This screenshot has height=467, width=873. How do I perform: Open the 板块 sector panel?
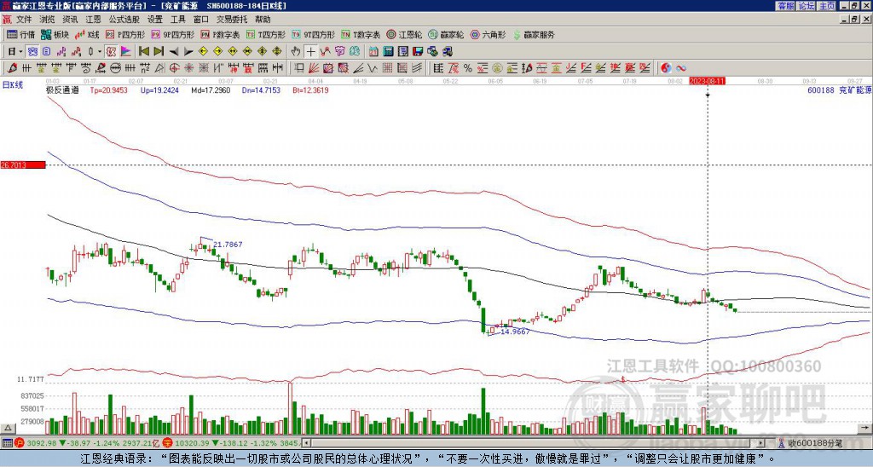coord(55,34)
